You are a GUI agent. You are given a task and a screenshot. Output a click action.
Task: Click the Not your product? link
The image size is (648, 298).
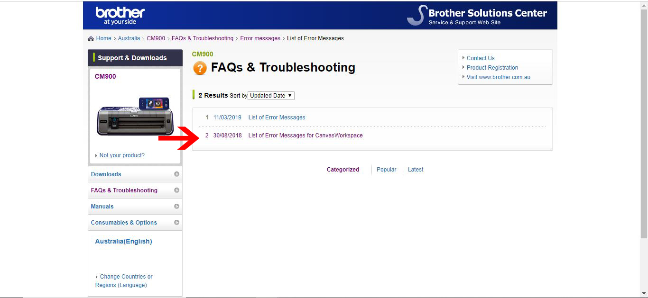point(122,155)
